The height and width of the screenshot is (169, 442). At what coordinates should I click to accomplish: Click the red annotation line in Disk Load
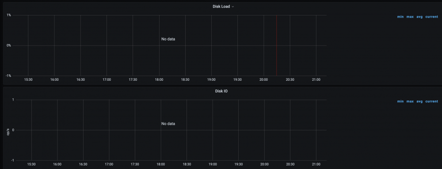click(277, 45)
